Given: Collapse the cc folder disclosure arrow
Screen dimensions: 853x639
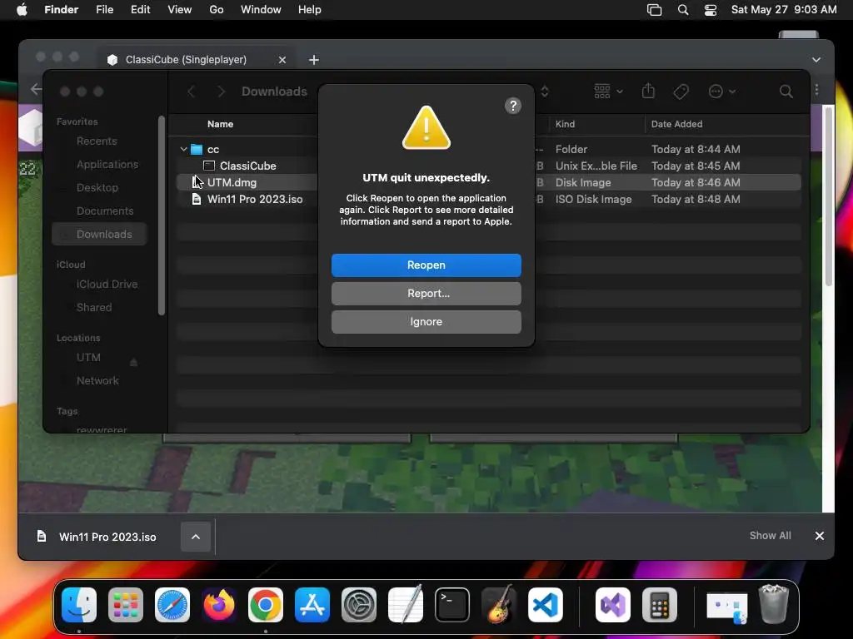Looking at the screenshot, I should coord(184,149).
